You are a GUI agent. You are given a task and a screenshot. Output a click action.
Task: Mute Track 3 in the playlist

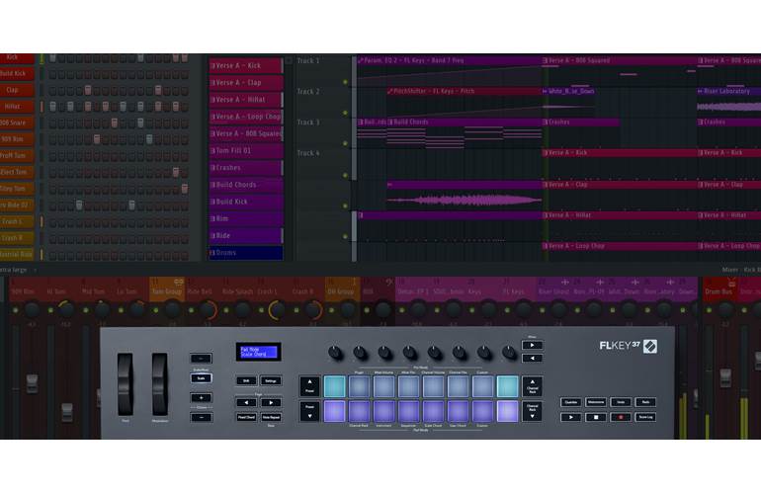click(x=346, y=143)
